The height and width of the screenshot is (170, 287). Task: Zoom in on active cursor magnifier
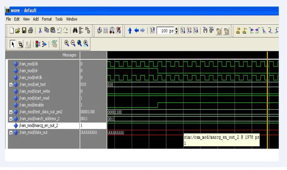[x=86, y=44]
